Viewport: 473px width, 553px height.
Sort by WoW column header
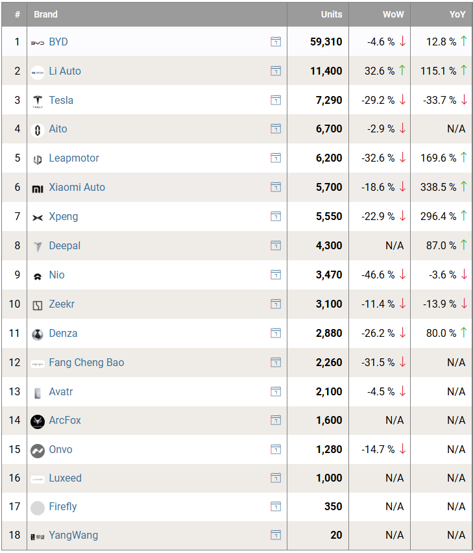pyautogui.click(x=393, y=14)
